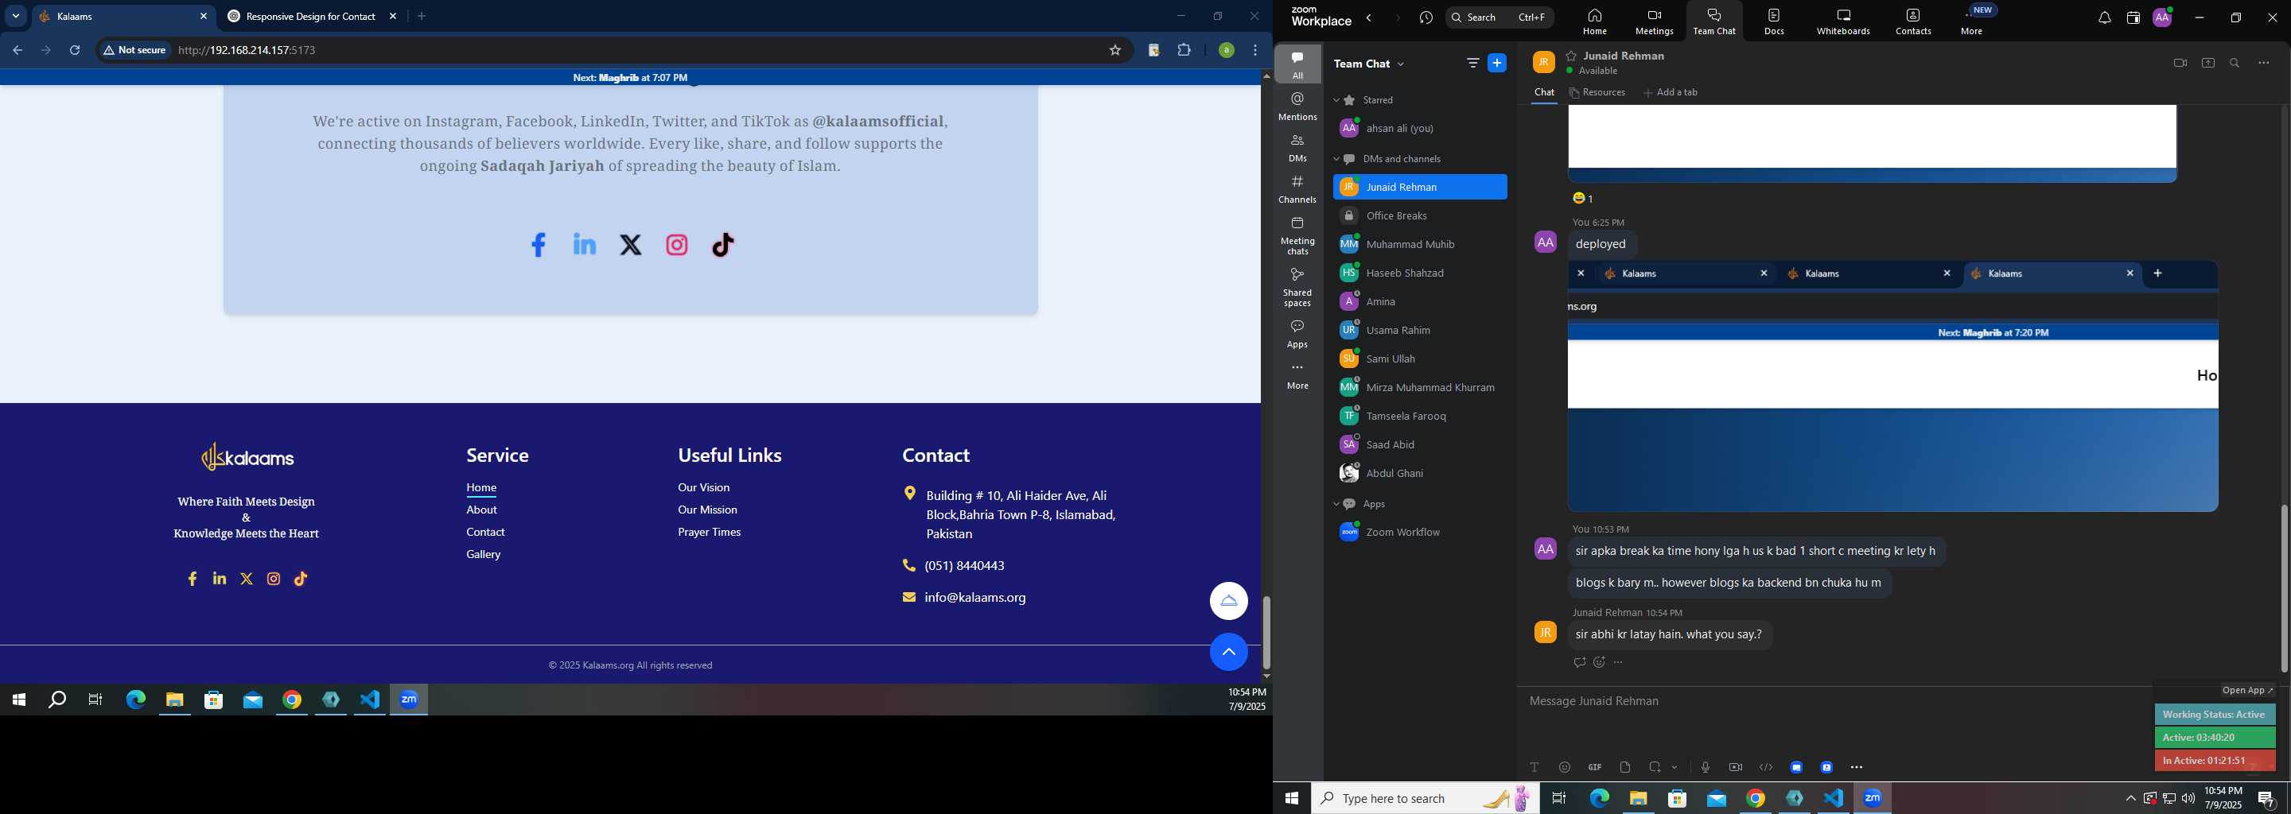The width and height of the screenshot is (2291, 814).
Task: Click the back-to-top arrow button
Action: tap(1229, 653)
